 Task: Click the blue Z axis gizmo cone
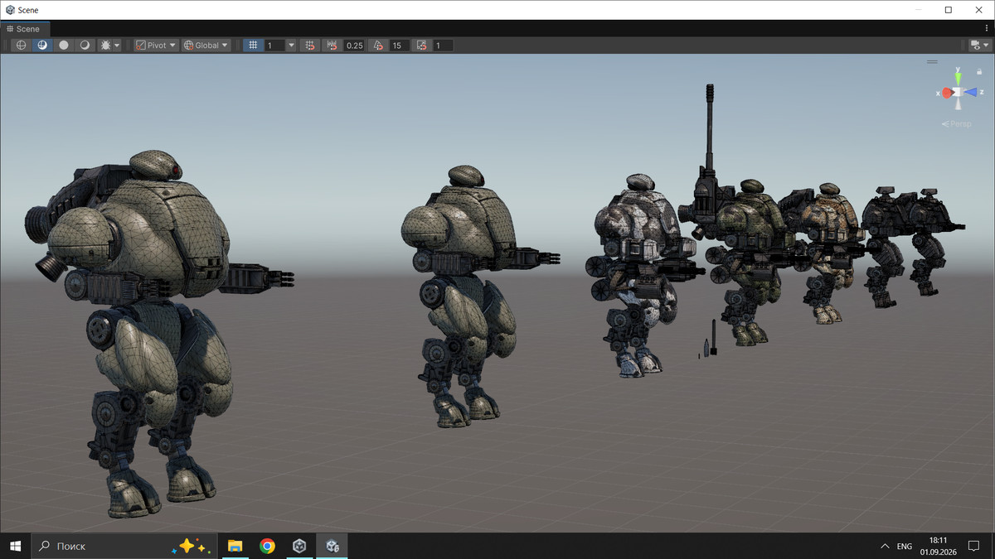971,92
